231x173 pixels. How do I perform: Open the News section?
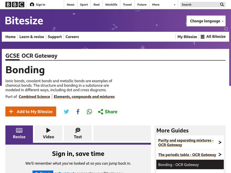point(70,5)
